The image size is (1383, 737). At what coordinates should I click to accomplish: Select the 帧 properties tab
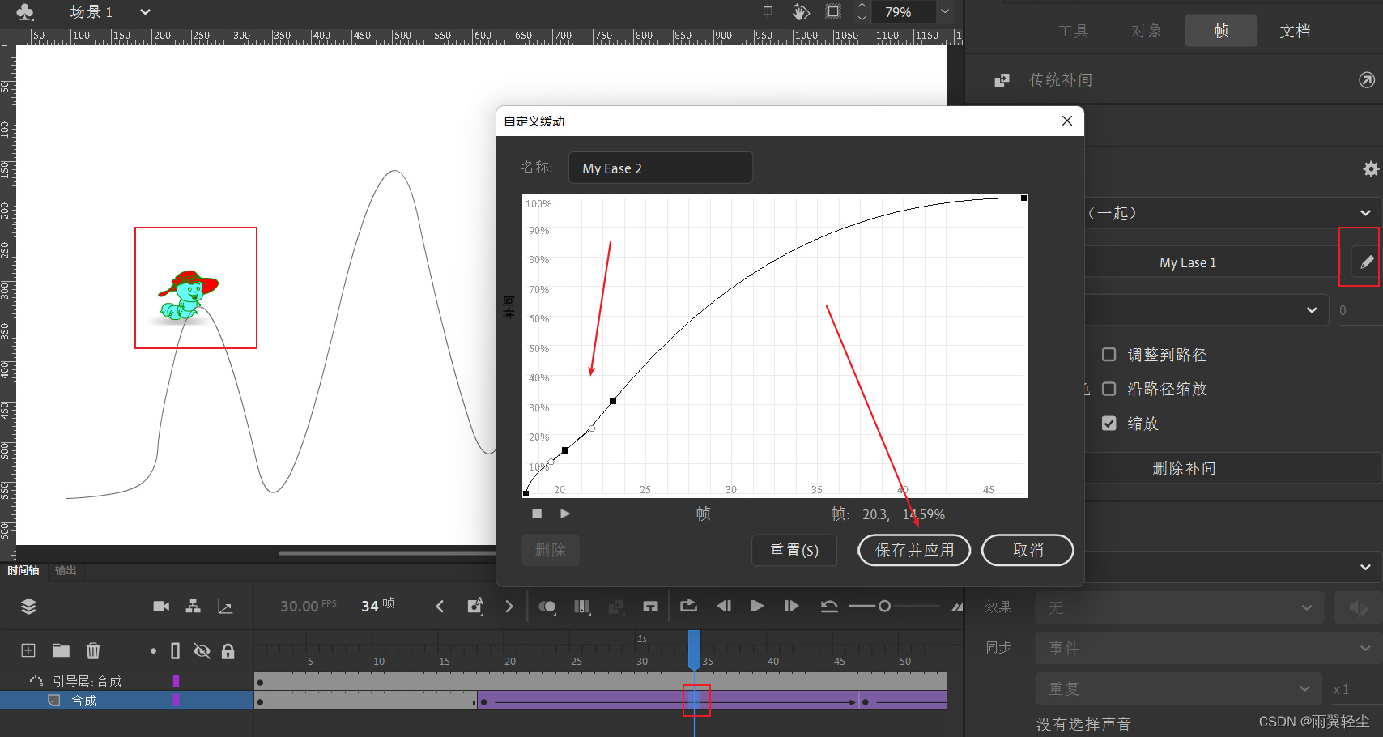(1221, 31)
